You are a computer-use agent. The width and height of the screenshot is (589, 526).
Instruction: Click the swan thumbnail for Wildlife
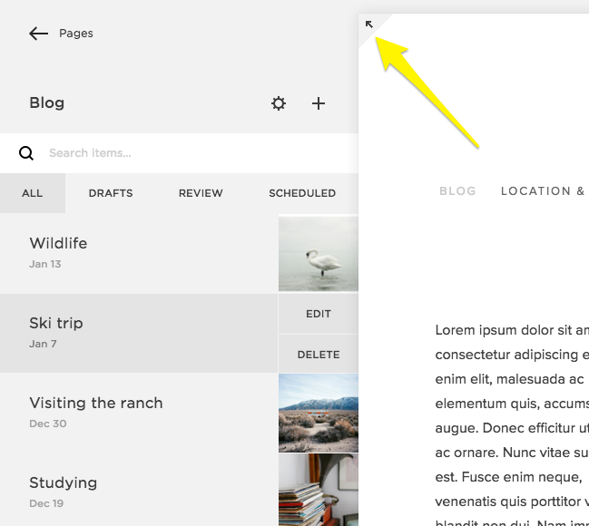318,253
